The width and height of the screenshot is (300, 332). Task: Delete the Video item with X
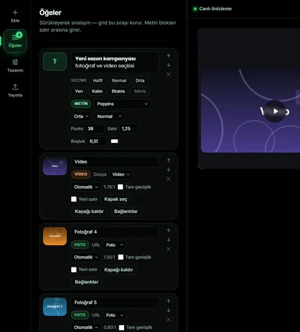coord(169,179)
